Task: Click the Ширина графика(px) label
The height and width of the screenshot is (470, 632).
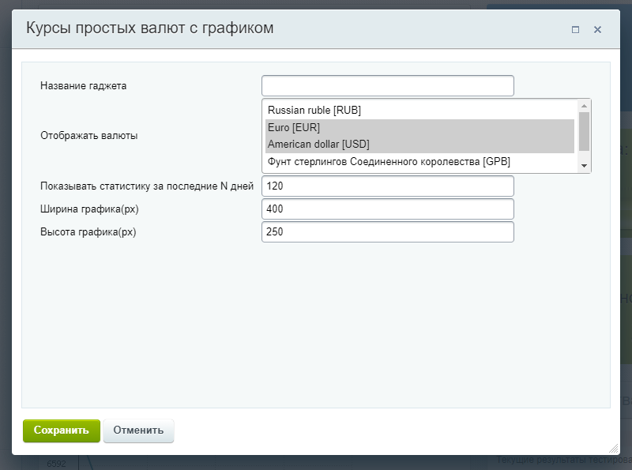Action: 89,209
